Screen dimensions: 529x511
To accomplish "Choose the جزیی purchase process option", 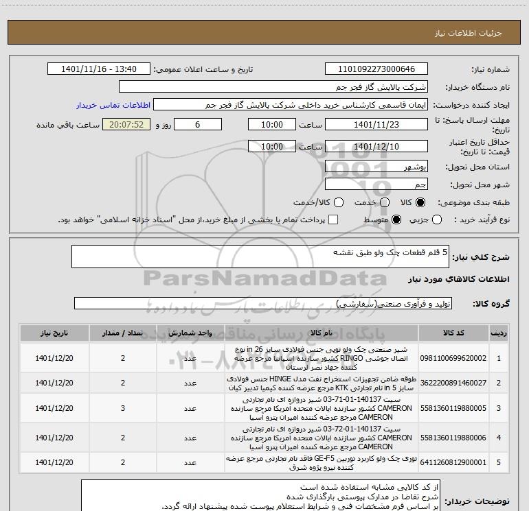I will point(437,219).
